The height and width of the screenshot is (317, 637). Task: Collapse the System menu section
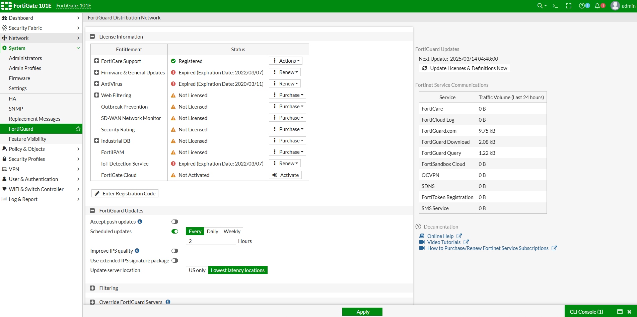[x=41, y=48]
